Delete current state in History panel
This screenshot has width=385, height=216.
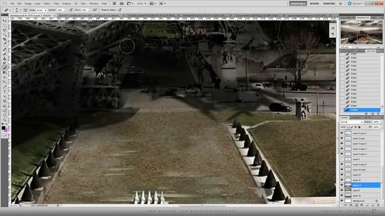pos(378,114)
